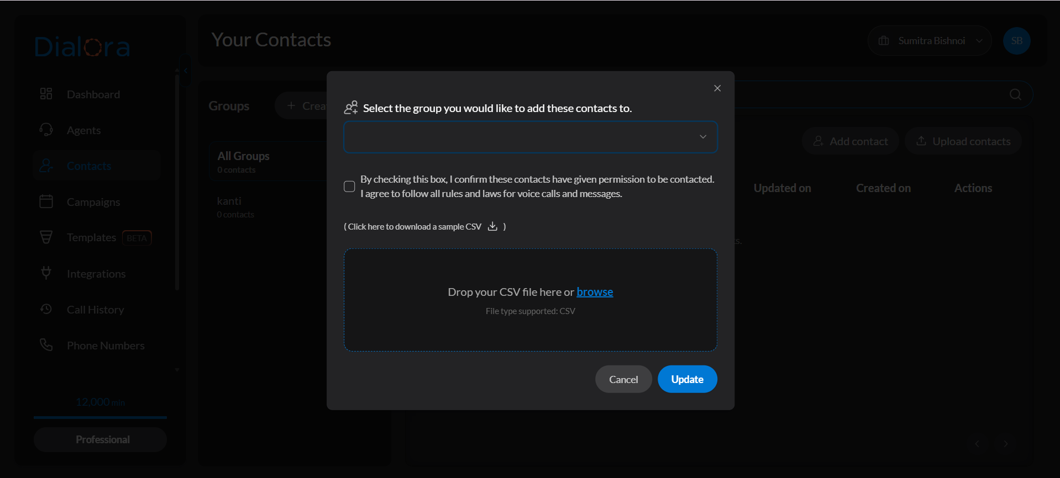The width and height of the screenshot is (1060, 478).
Task: Collapse the sidebar with the arrow toggle
Action: click(x=185, y=71)
